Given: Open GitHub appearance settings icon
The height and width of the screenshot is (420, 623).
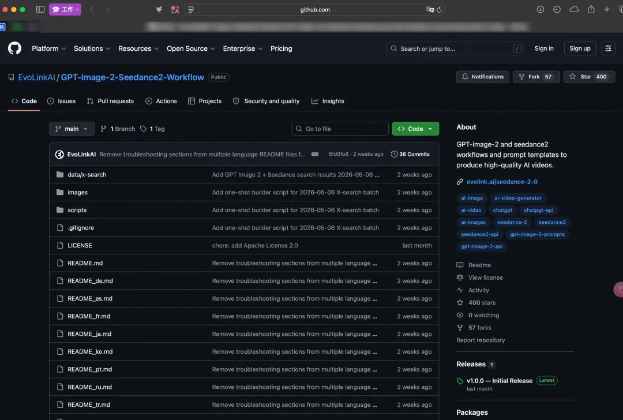Looking at the screenshot, I should point(608,48).
